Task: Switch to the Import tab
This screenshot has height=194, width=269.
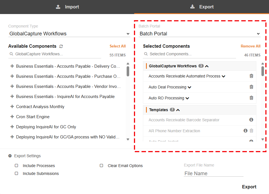Action: click(67, 7)
